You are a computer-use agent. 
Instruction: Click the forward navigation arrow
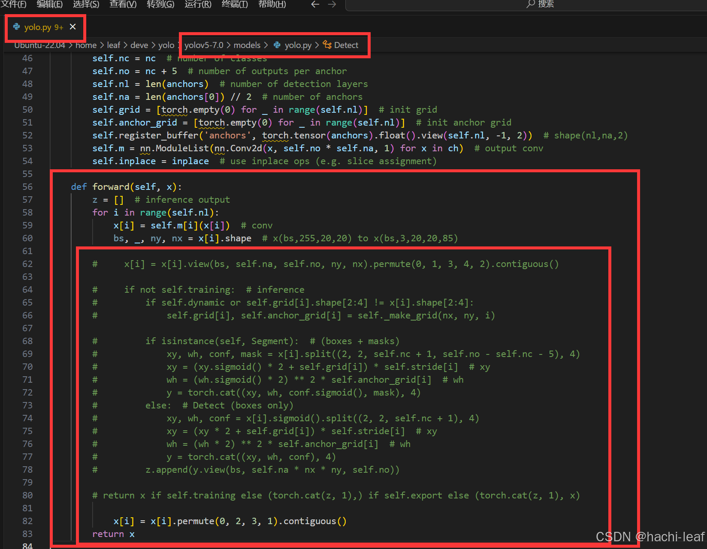[x=331, y=5]
